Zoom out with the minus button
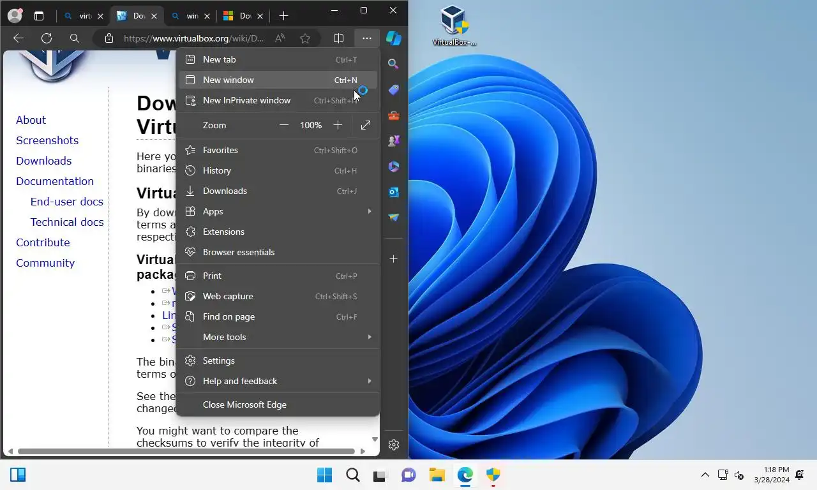The width and height of the screenshot is (817, 490). pyautogui.click(x=284, y=125)
